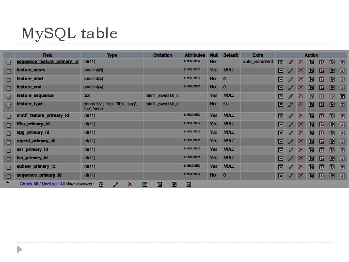Click the Action column header
The image size is (349, 262).
tap(311, 55)
